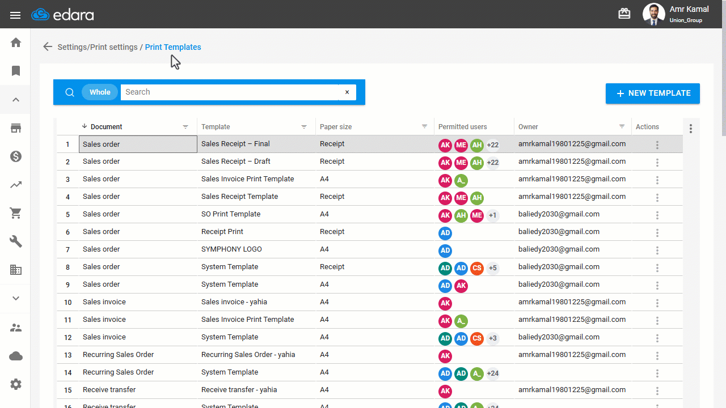Viewport: 726px width, 408px height.
Task: Sort by the Document column header
Action: pyautogui.click(x=106, y=127)
